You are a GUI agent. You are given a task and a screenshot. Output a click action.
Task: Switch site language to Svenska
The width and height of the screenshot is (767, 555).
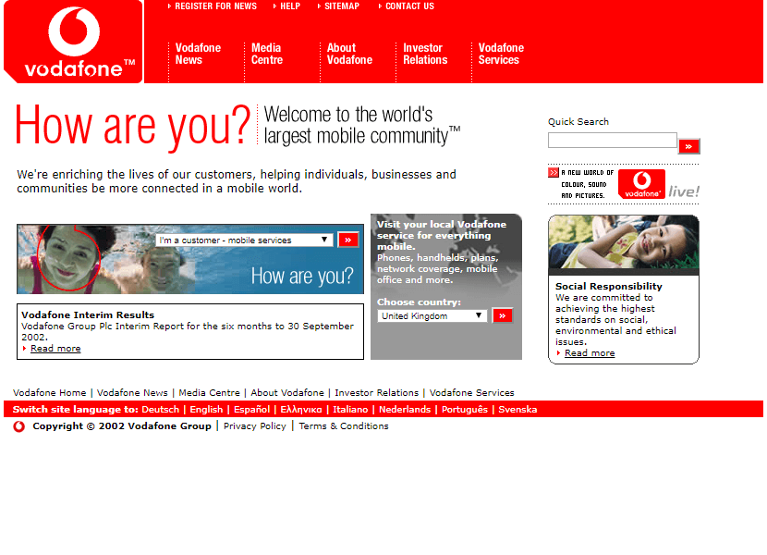tap(517, 410)
